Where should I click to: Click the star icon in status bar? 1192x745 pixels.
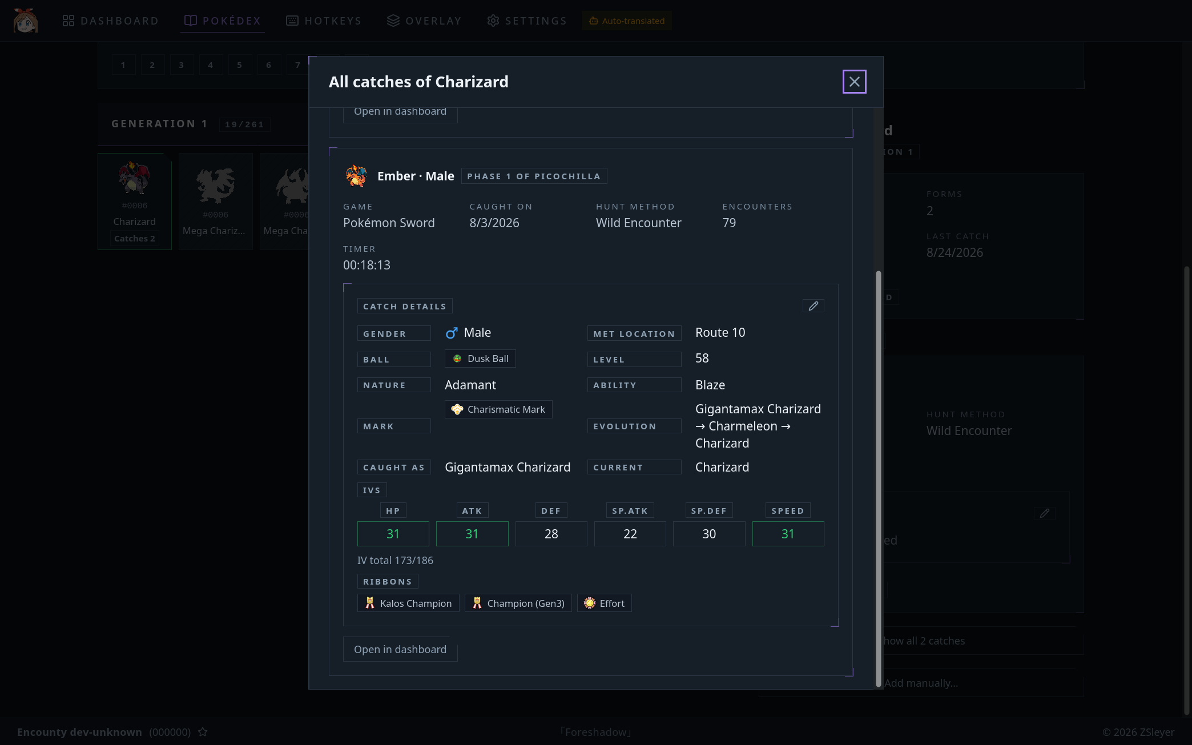[x=203, y=732]
